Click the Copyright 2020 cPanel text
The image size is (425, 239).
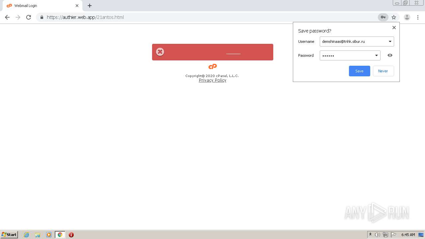click(x=212, y=76)
